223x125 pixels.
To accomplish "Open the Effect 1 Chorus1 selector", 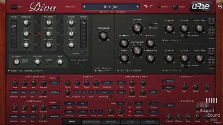I will pos(170,81).
